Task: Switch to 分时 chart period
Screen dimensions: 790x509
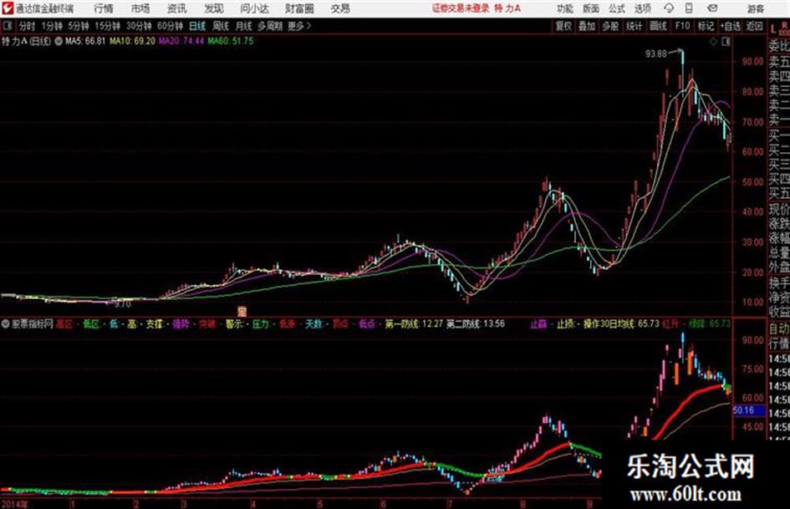Action: (27, 26)
